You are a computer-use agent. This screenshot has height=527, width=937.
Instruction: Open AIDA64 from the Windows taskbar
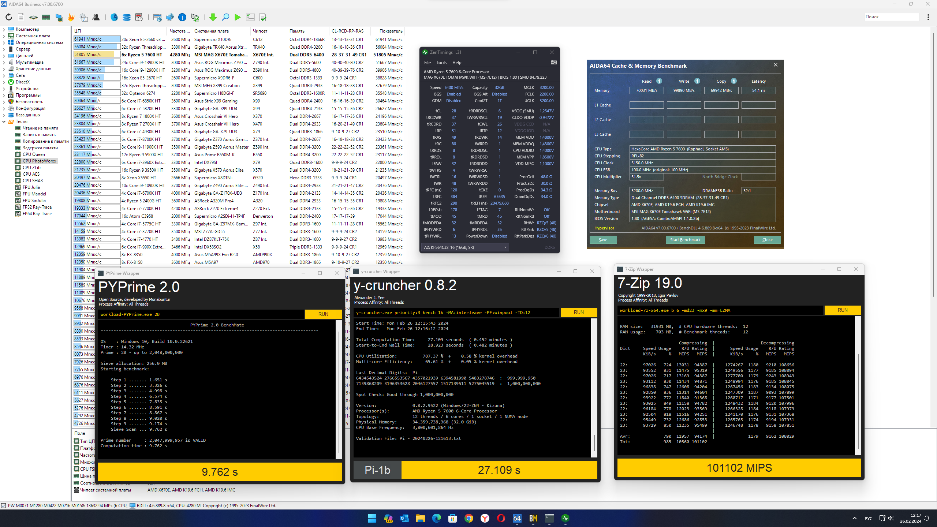(x=517, y=518)
